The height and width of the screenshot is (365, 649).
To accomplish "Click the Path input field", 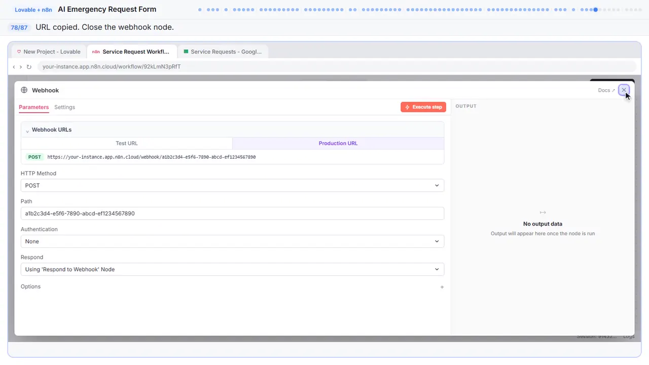I will pyautogui.click(x=232, y=213).
